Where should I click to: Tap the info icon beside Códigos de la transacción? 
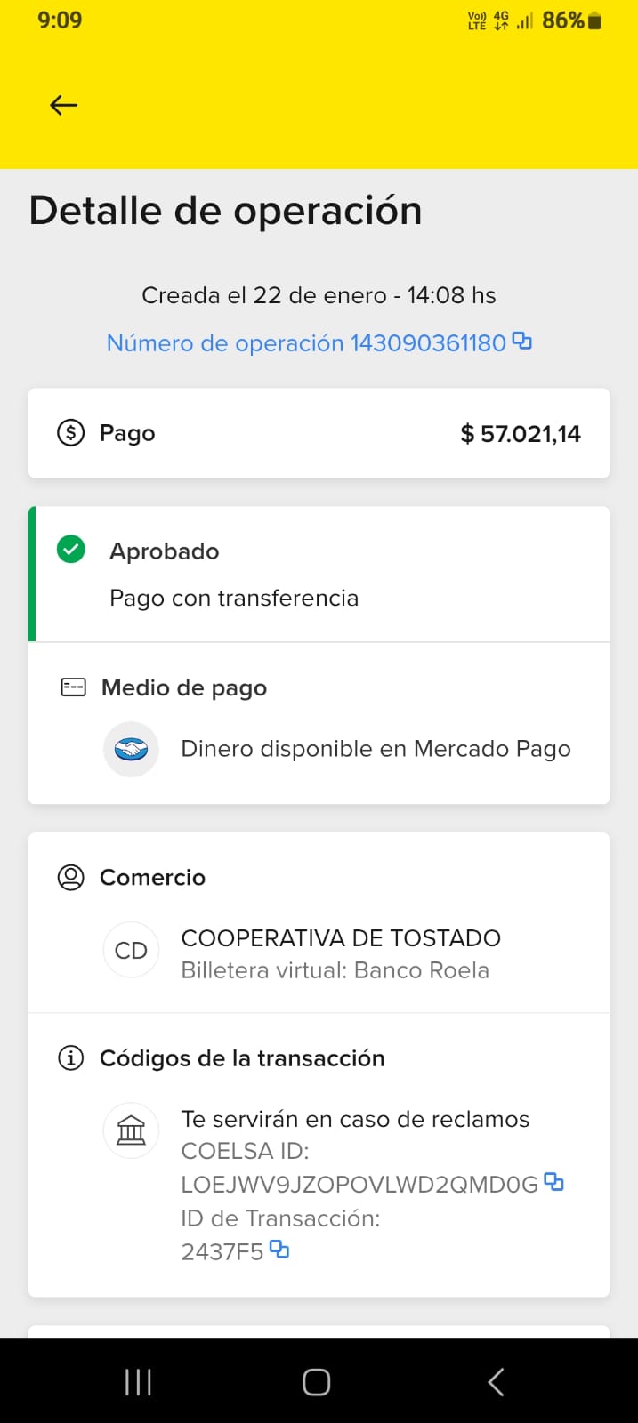pyautogui.click(x=70, y=1057)
